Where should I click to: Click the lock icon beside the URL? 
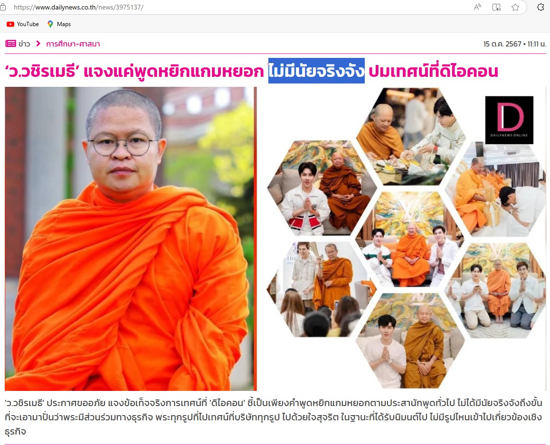pyautogui.click(x=3, y=7)
